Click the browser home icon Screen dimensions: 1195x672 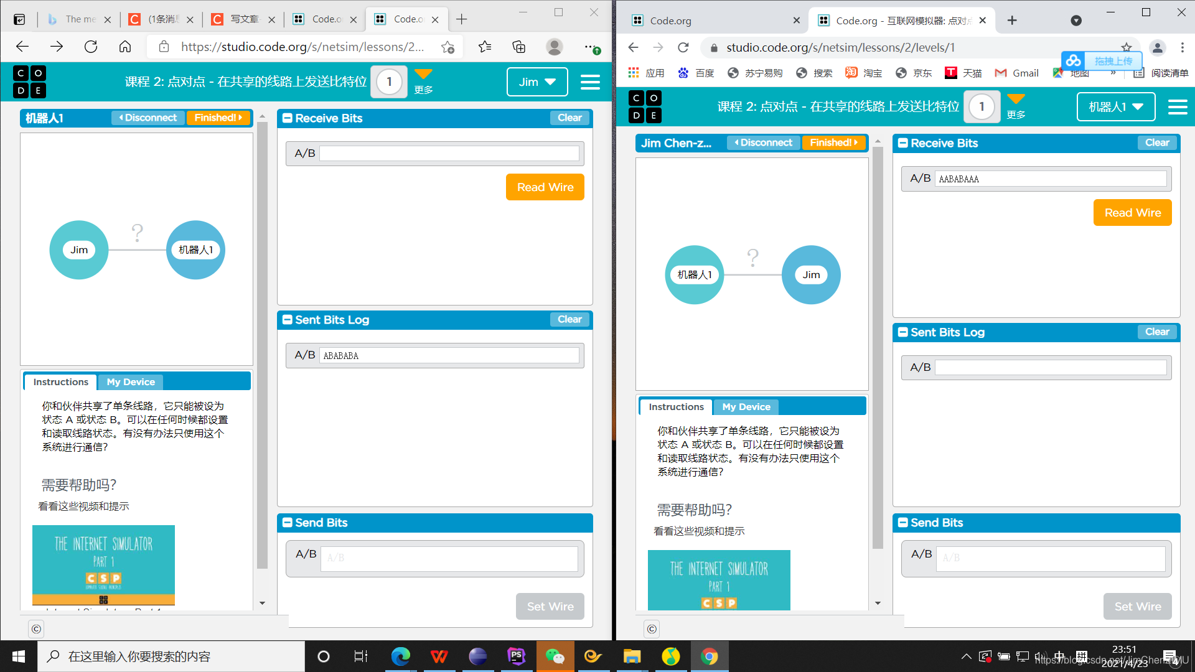click(x=125, y=47)
